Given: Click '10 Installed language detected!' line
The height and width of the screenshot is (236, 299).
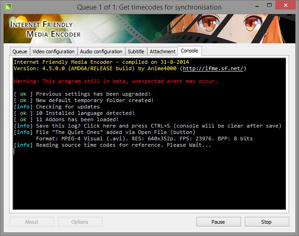Looking at the screenshot, I should click(x=74, y=113).
